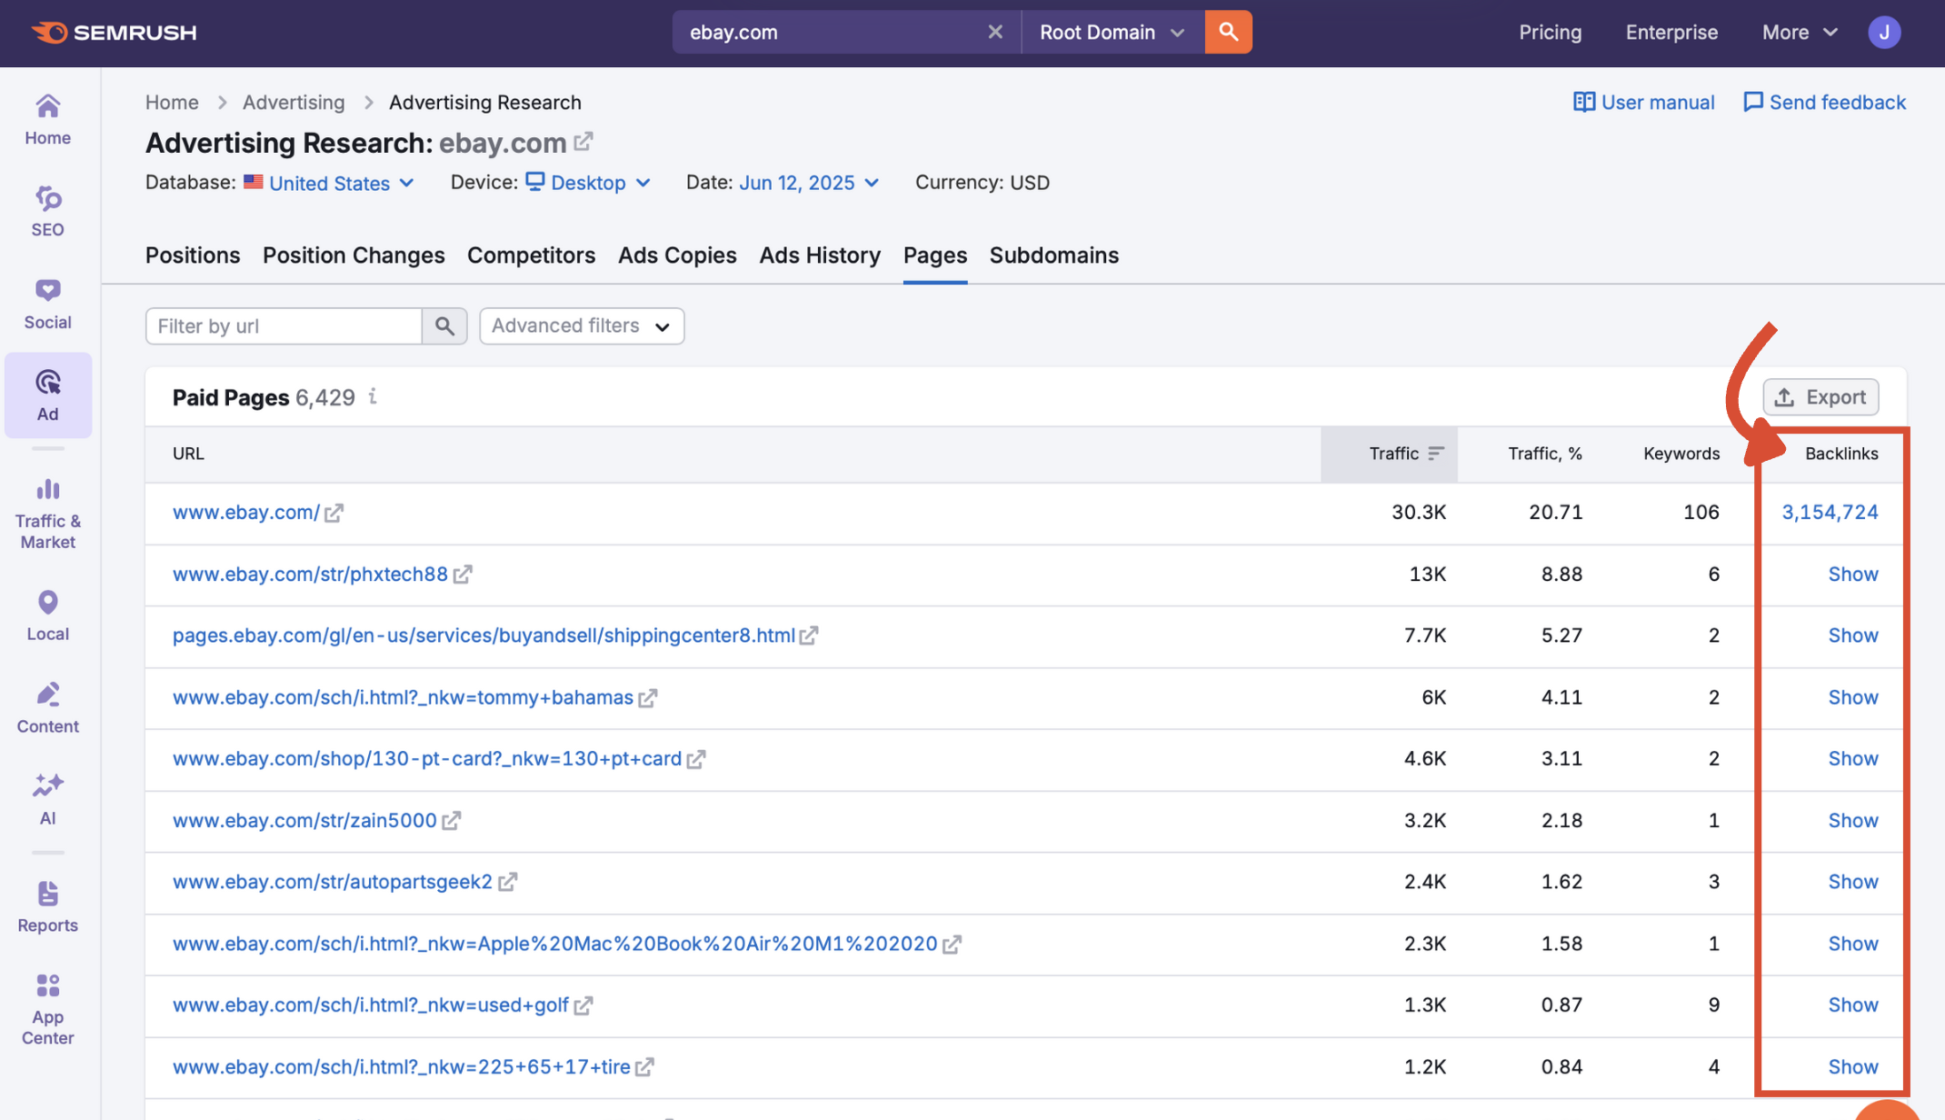Click the Export button
1945x1120 pixels.
(1820, 397)
